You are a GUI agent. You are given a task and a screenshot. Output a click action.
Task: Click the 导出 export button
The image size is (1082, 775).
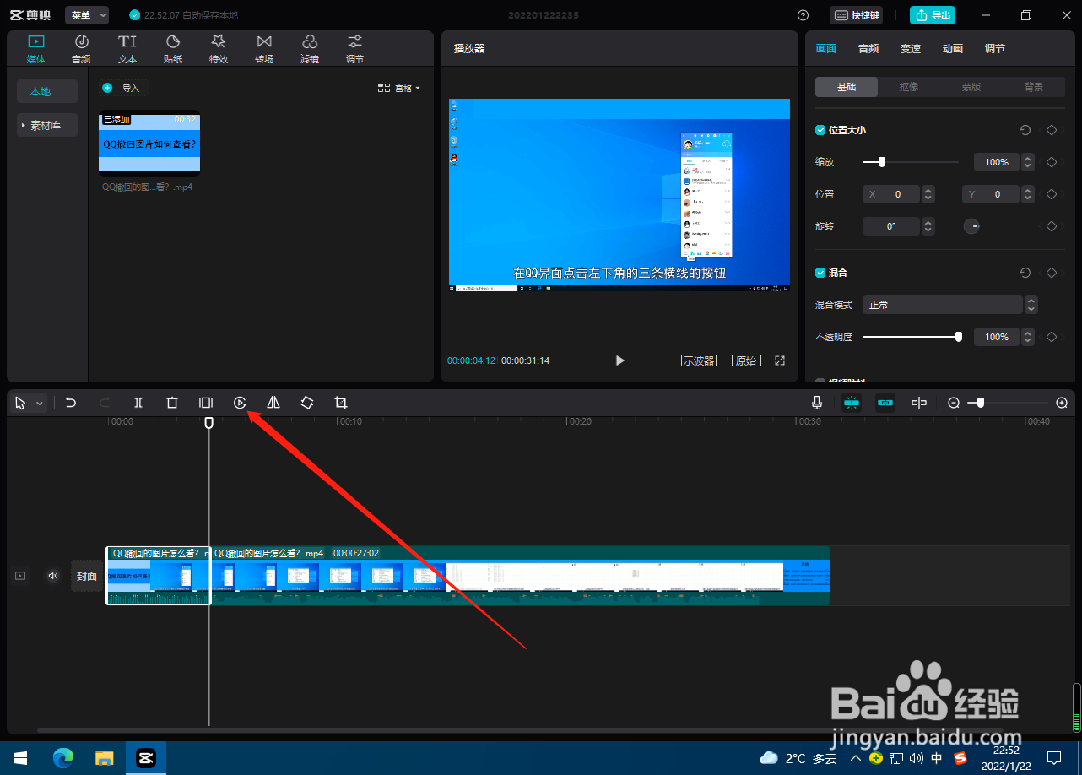(x=933, y=15)
